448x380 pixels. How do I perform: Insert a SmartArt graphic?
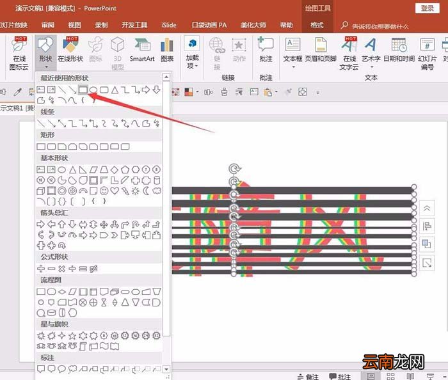tap(142, 50)
